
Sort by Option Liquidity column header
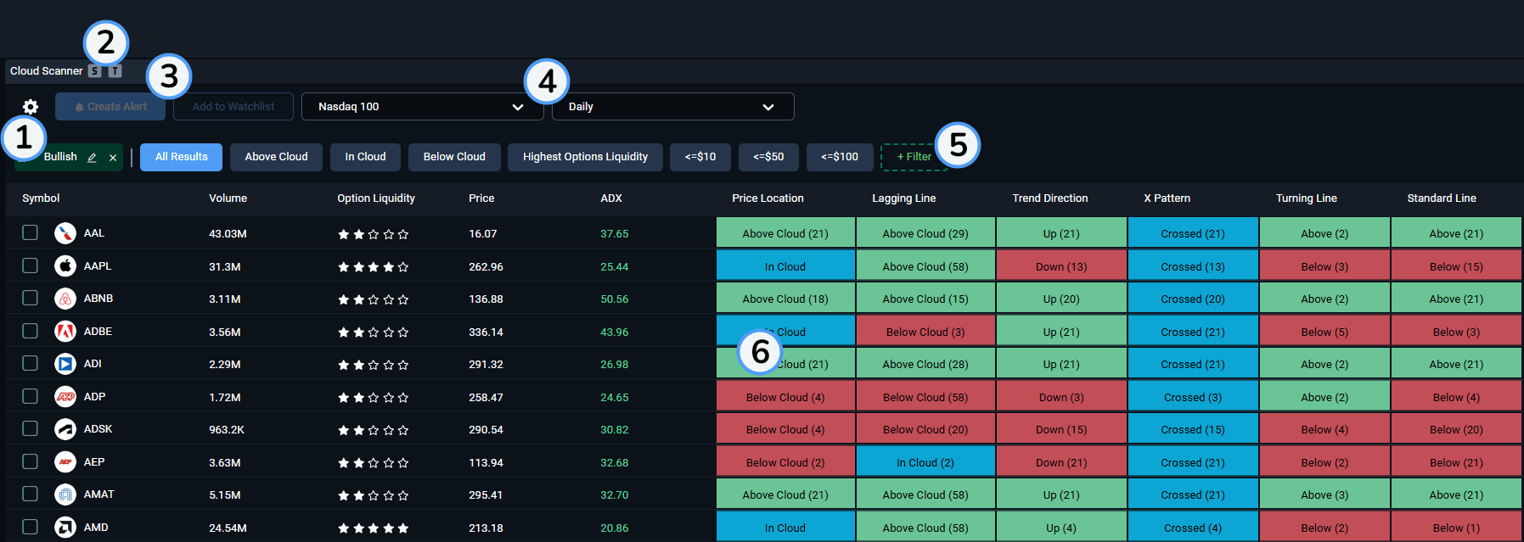(376, 198)
